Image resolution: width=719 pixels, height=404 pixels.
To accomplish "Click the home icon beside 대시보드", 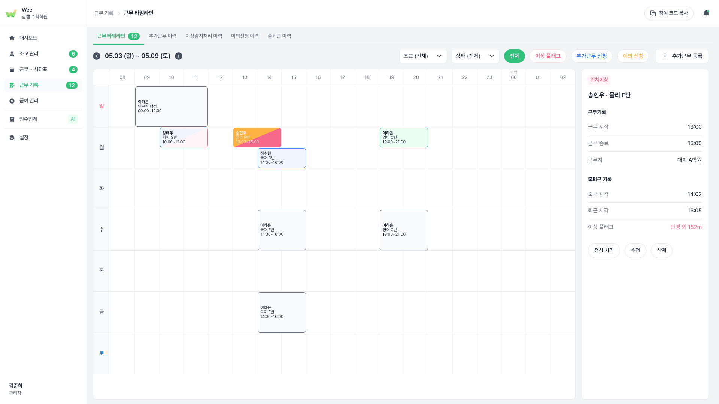I will (12, 38).
